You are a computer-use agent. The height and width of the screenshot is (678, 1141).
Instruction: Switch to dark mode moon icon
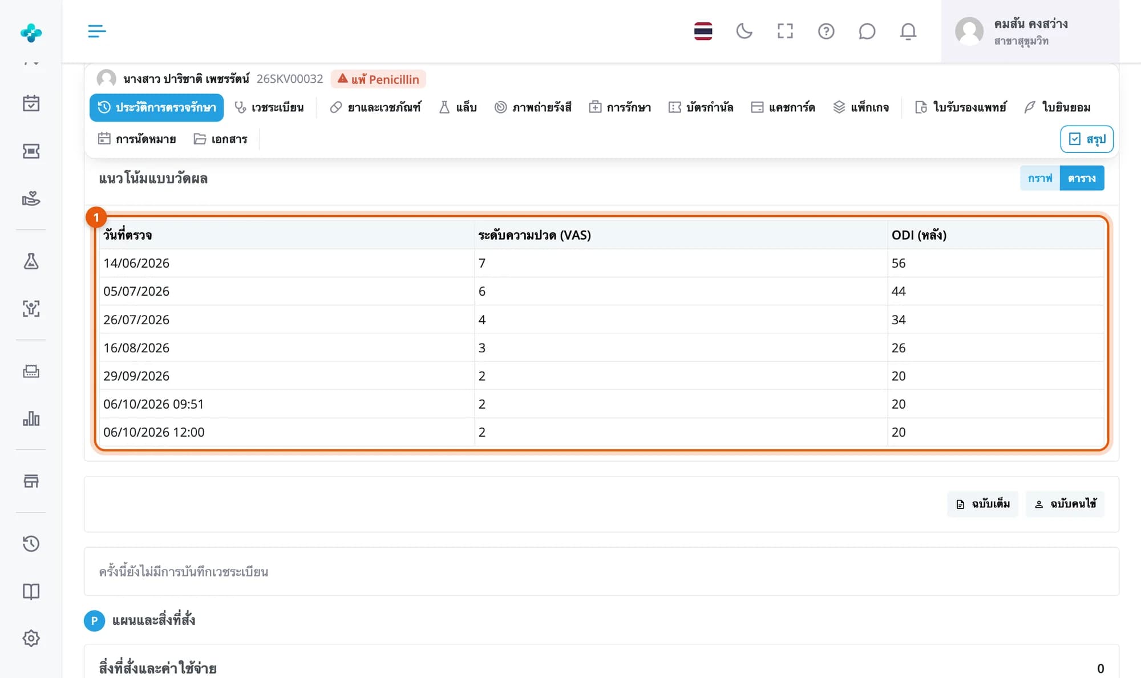[x=744, y=31]
